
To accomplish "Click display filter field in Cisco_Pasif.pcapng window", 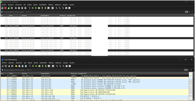I will click(x=94, y=70).
